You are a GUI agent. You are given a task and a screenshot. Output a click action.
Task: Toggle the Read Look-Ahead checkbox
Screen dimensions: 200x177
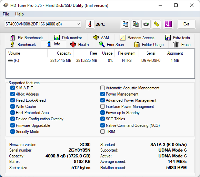[12, 100]
